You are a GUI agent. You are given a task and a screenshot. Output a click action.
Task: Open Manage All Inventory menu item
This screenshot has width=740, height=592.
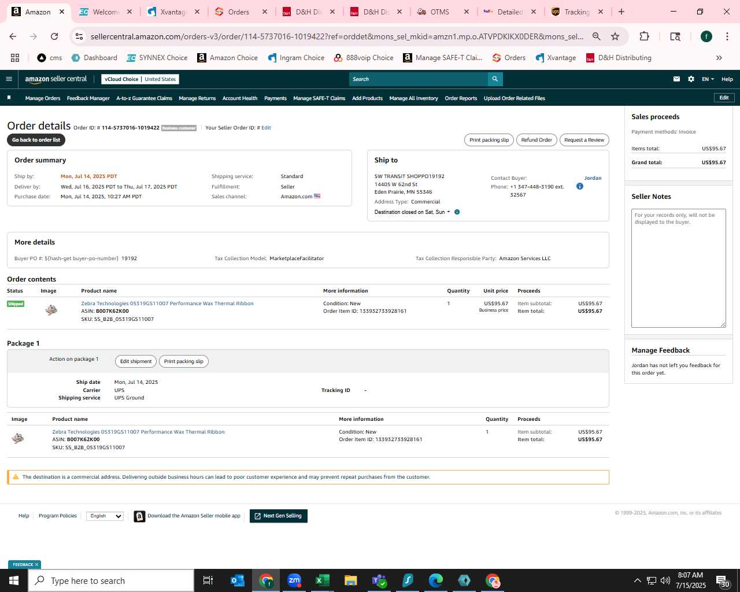413,98
